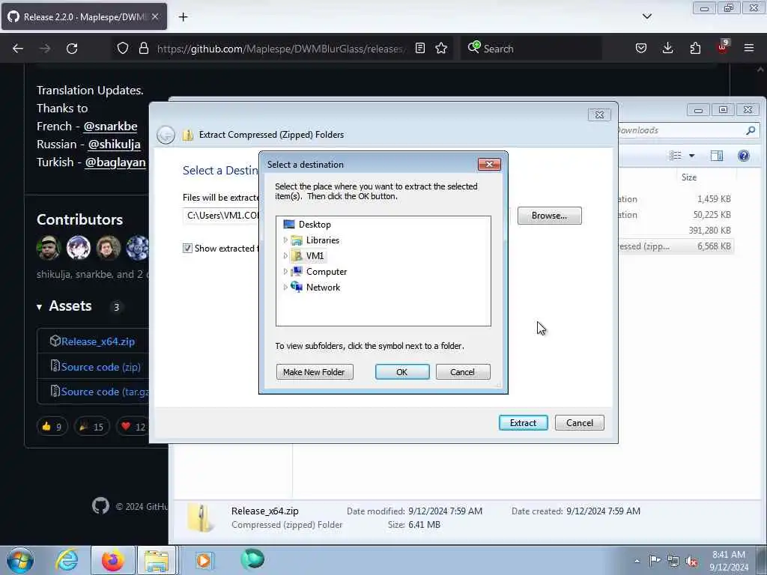Add party popper reaction with 15 count
This screenshot has width=767, height=575.
pyautogui.click(x=91, y=427)
